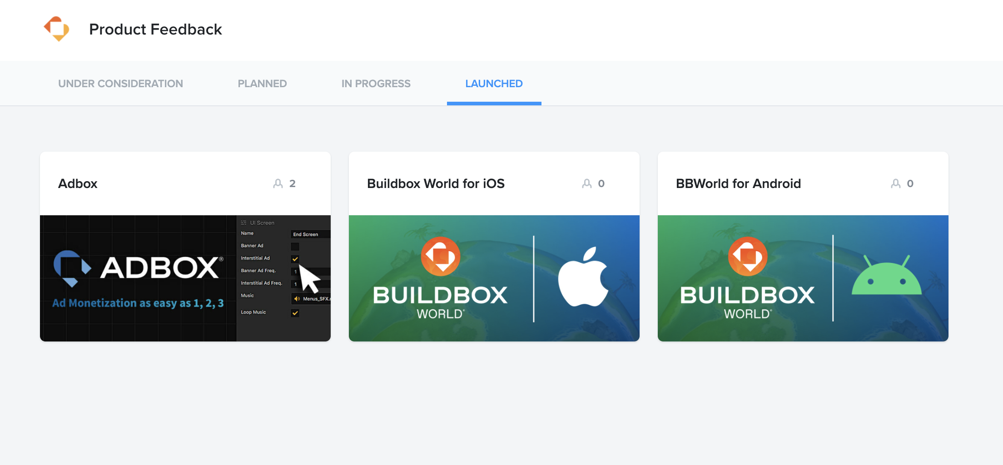Viewport: 1003px width, 465px height.
Task: Click the Interstitial Ad checkbox in Adbox image
Action: (295, 259)
